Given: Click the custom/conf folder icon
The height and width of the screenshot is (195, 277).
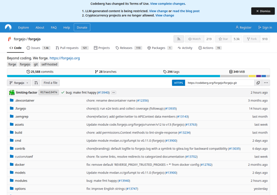Looking at the screenshot, I should [x=12, y=157].
